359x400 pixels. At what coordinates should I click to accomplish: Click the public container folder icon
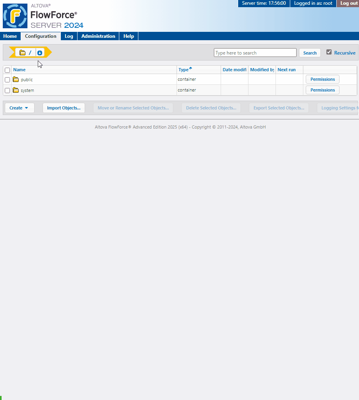point(16,79)
